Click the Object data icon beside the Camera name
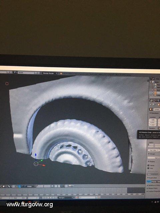The width and height of the screenshot is (160, 213). pos(151,109)
